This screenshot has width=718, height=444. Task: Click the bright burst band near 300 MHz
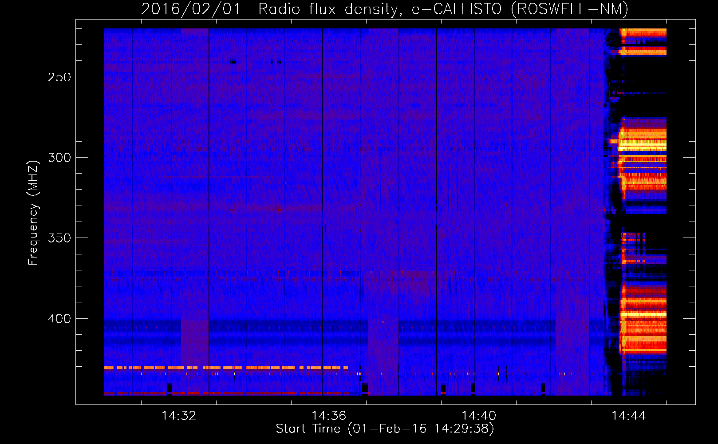tap(643, 158)
